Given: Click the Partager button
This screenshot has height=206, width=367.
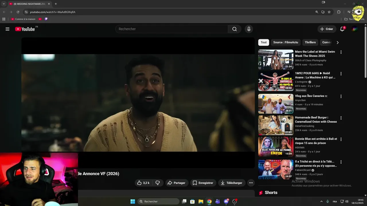Looking at the screenshot, I should pyautogui.click(x=177, y=183).
